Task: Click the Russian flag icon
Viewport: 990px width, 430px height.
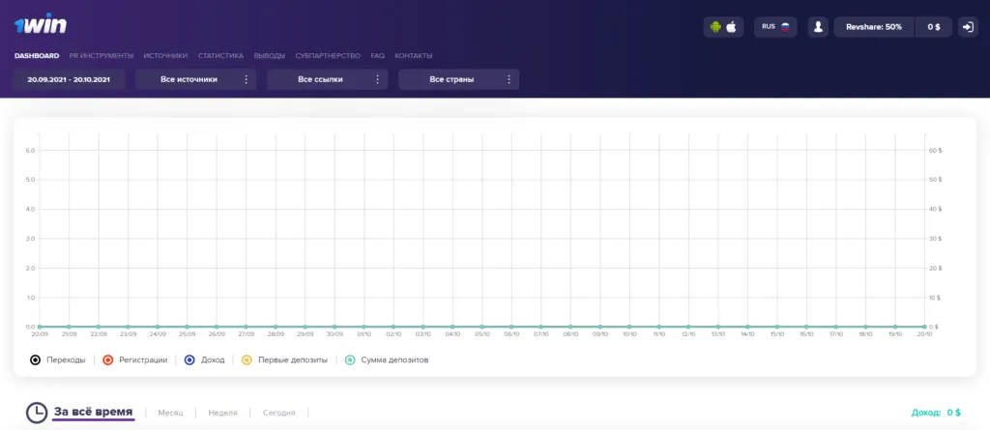Action: [x=785, y=27]
